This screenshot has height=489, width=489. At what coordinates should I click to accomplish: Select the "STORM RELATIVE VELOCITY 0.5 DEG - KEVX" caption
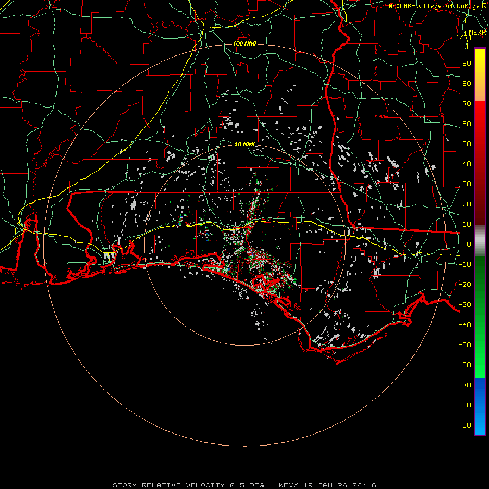click(205, 485)
